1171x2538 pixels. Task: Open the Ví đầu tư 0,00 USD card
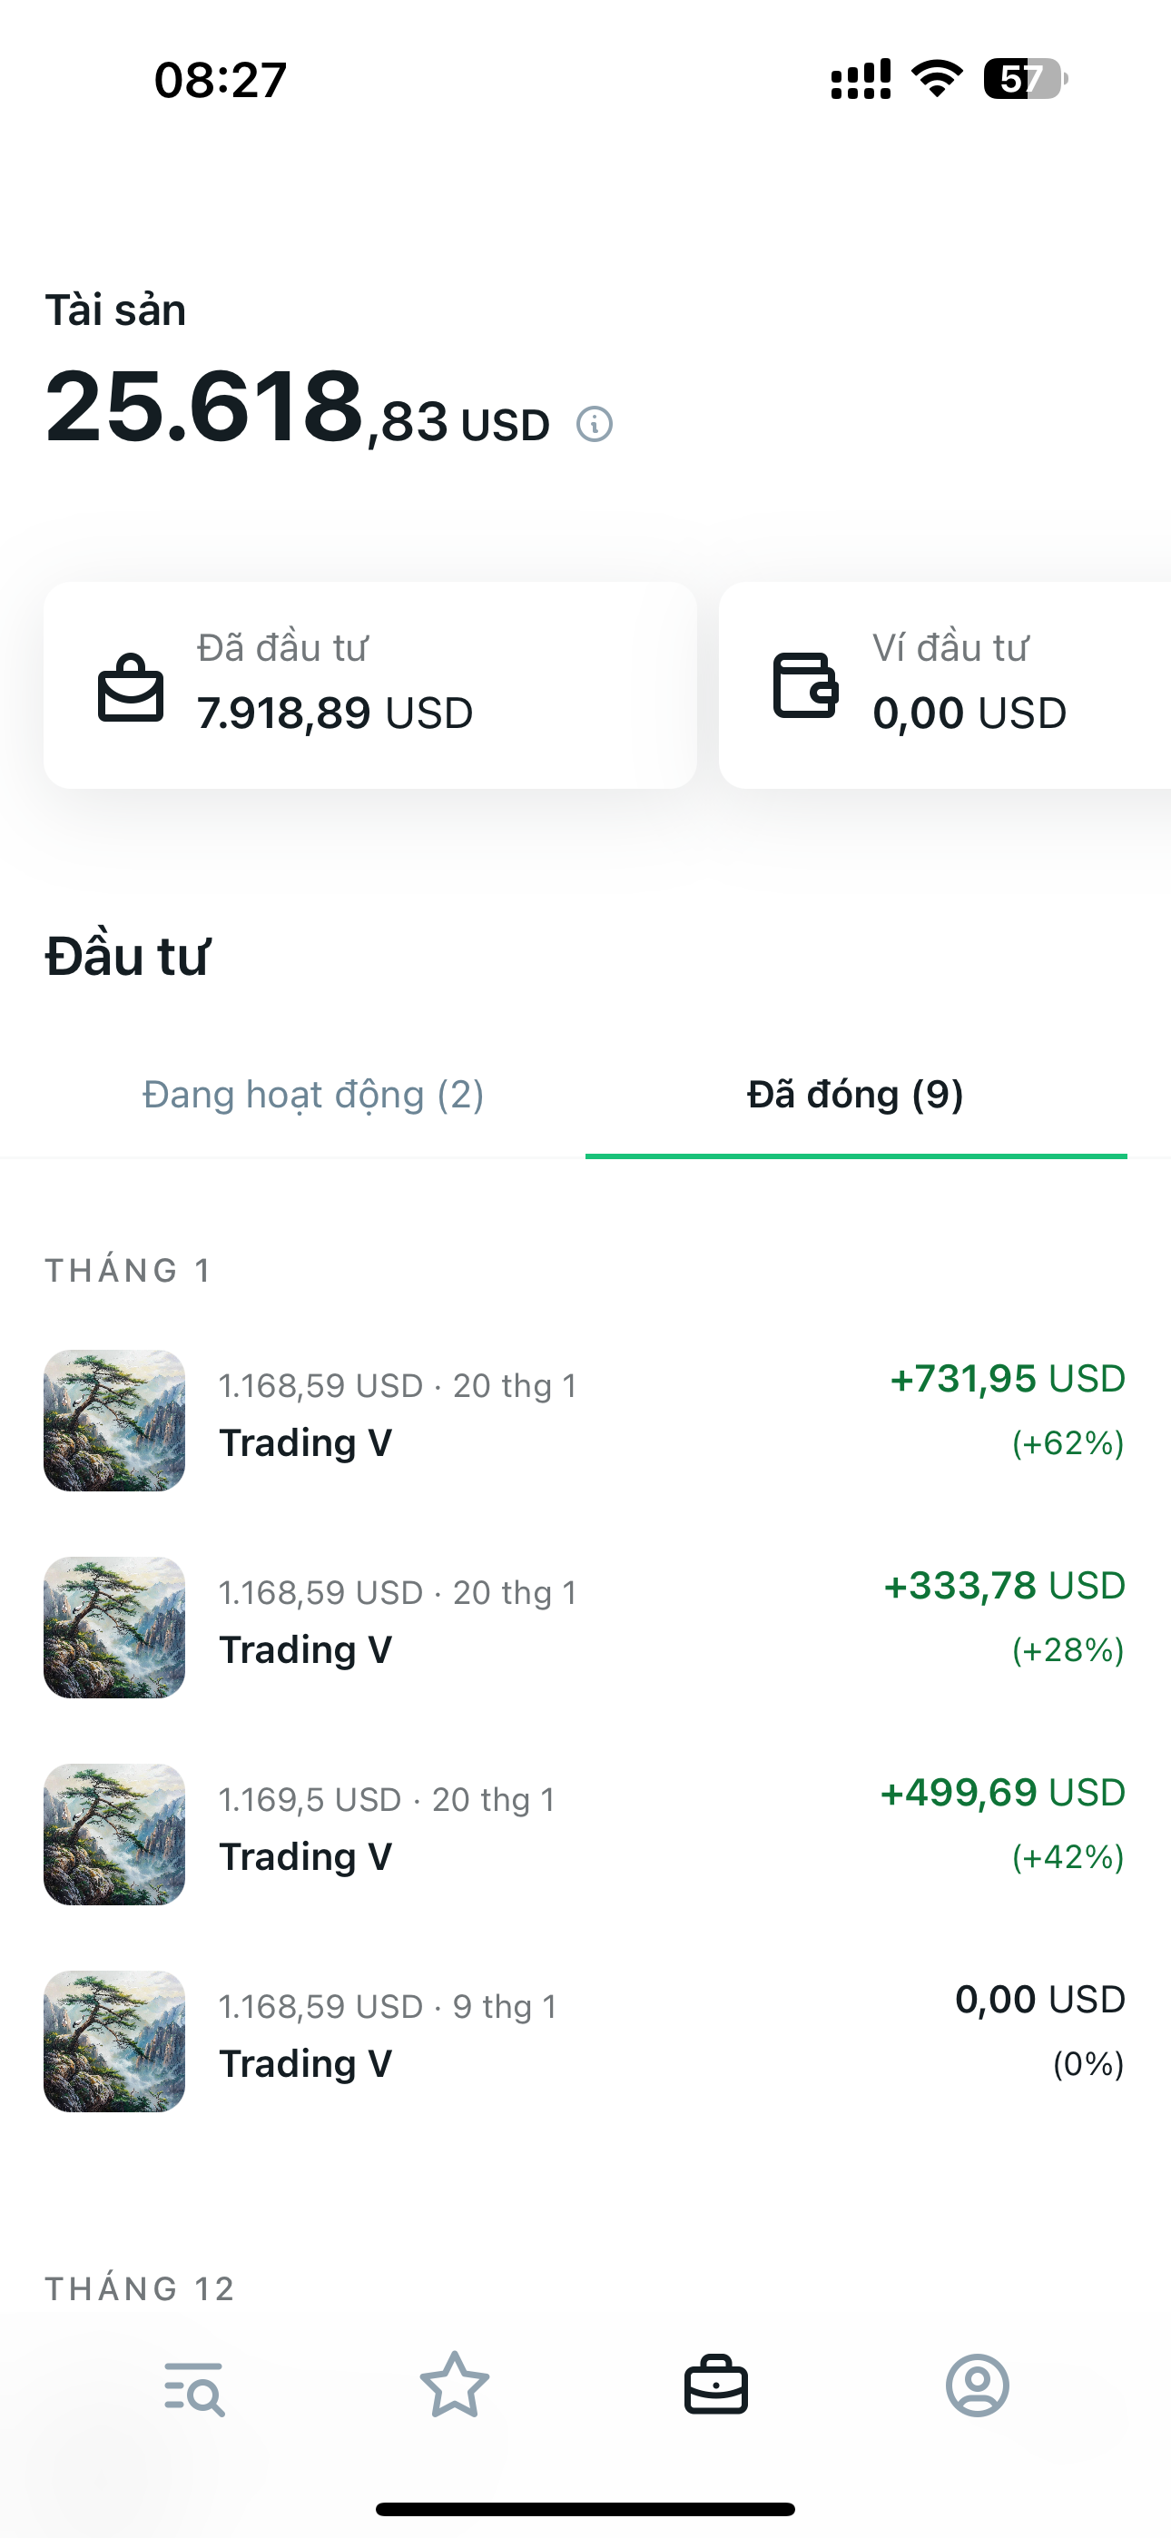(x=945, y=684)
